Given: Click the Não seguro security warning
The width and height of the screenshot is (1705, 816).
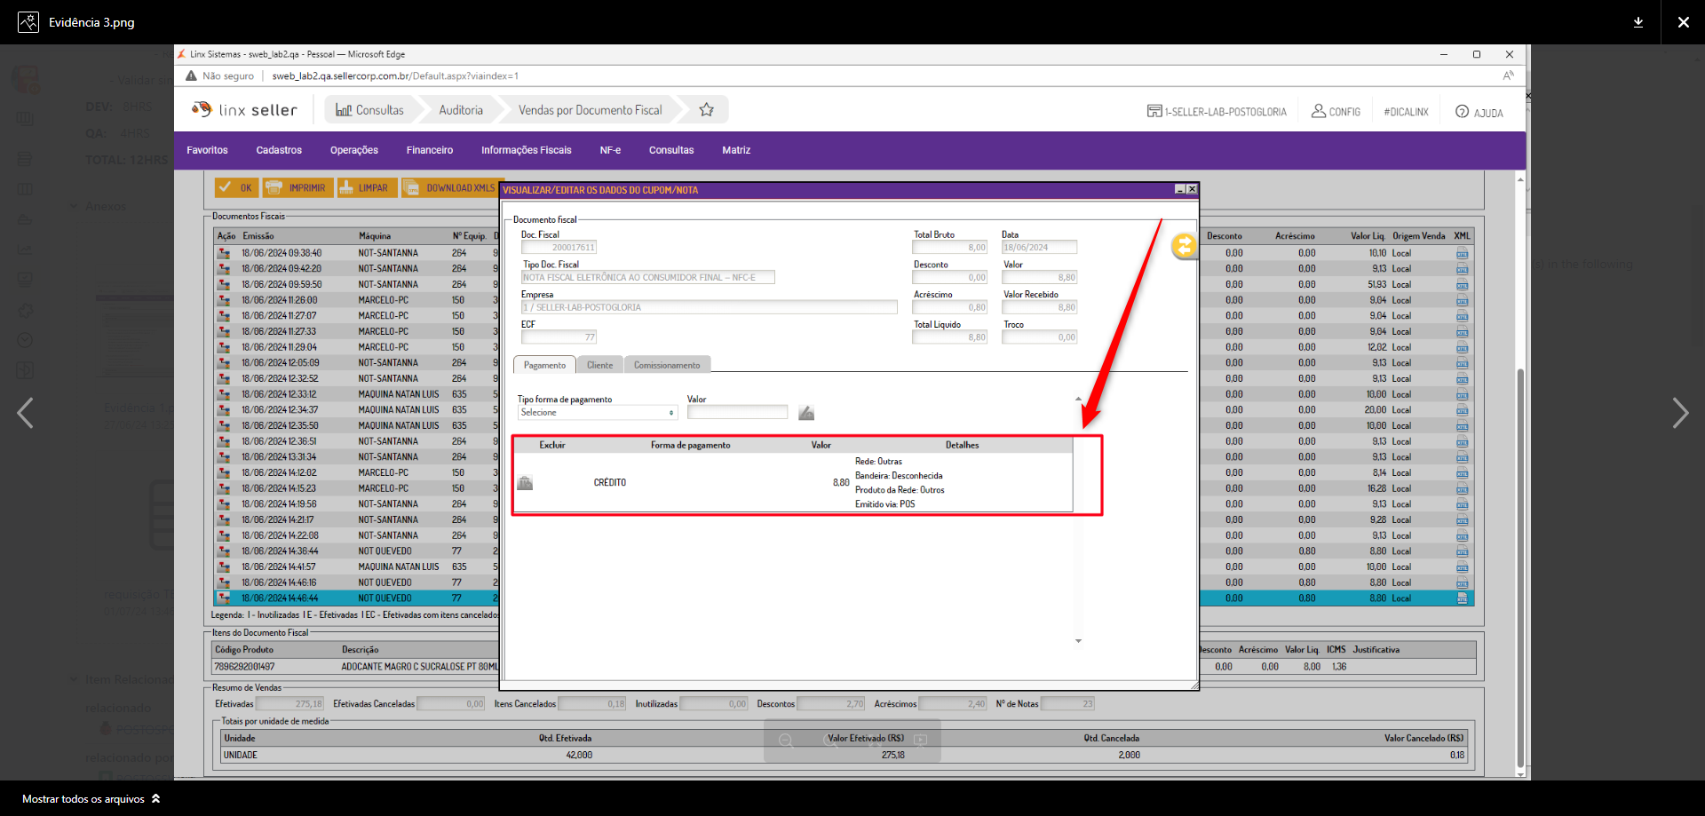Looking at the screenshot, I should pos(220,76).
